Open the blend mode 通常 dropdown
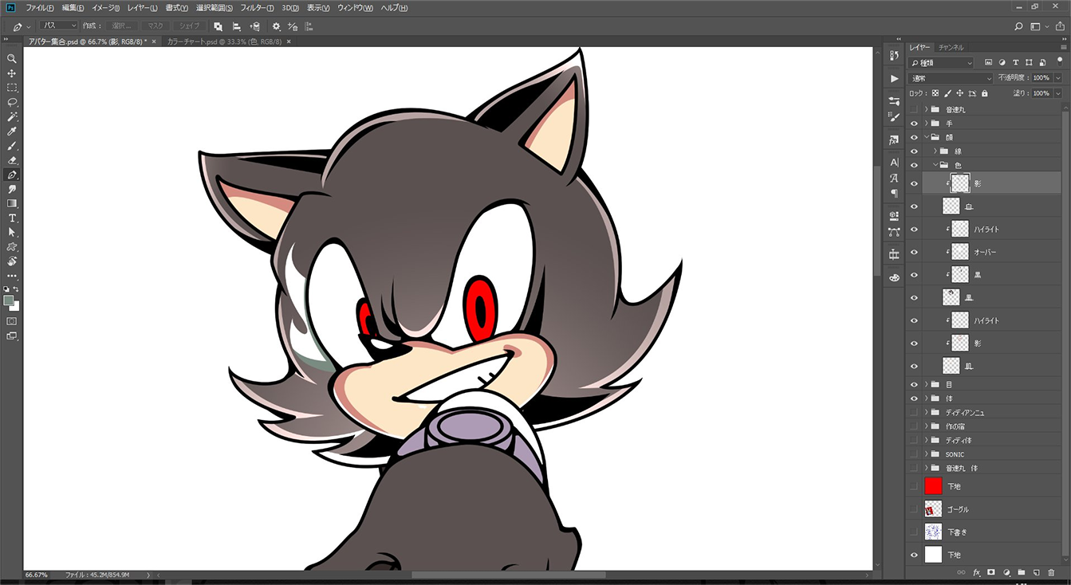The height and width of the screenshot is (585, 1071). (951, 78)
